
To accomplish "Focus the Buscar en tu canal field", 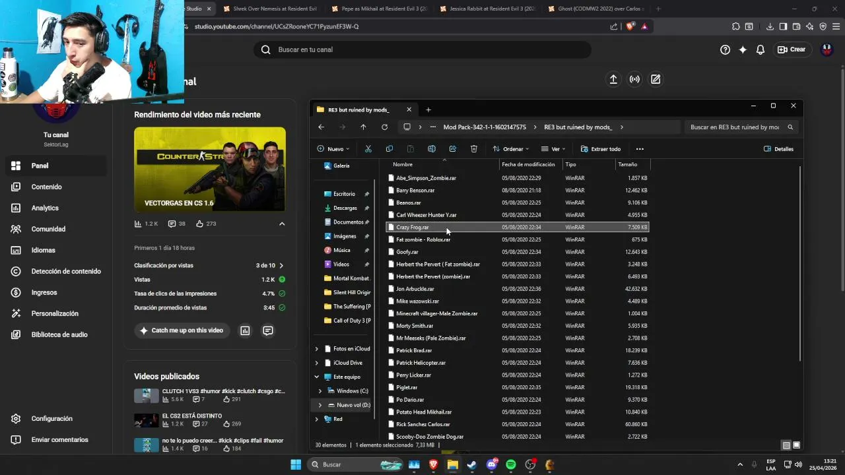I will click(x=422, y=49).
